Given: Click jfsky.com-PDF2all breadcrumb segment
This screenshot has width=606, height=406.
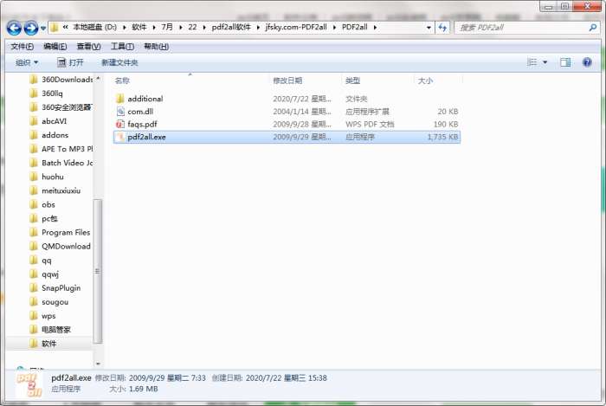Looking at the screenshot, I should (296, 28).
